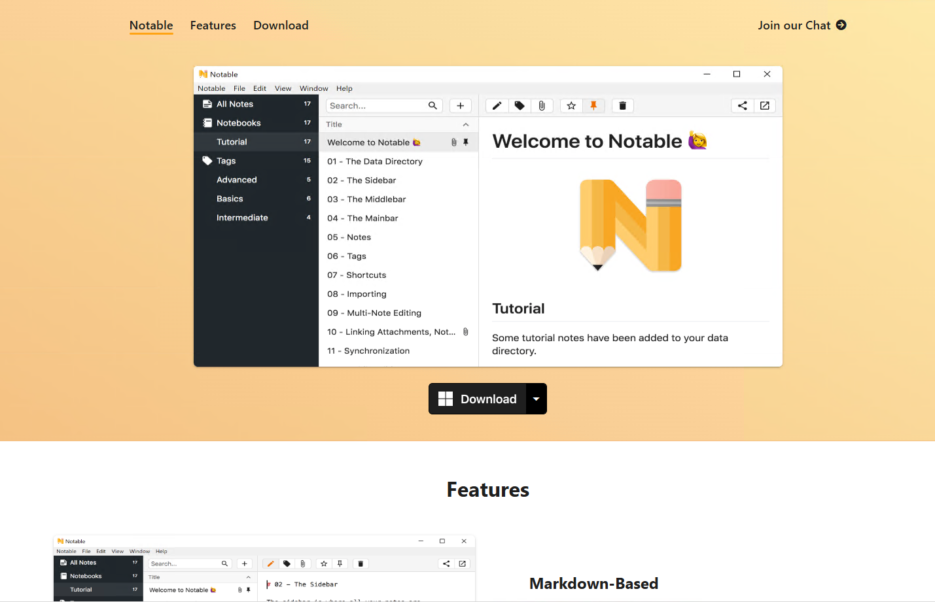Click the arrow icon beside Join our Chat
Viewport: 935px width, 602px height.
tap(841, 25)
